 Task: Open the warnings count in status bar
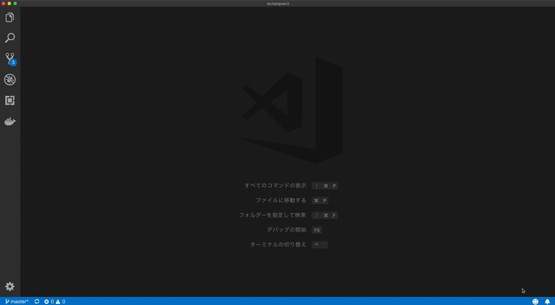(60, 302)
